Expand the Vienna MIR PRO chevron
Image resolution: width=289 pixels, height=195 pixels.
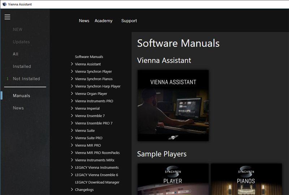(72, 145)
